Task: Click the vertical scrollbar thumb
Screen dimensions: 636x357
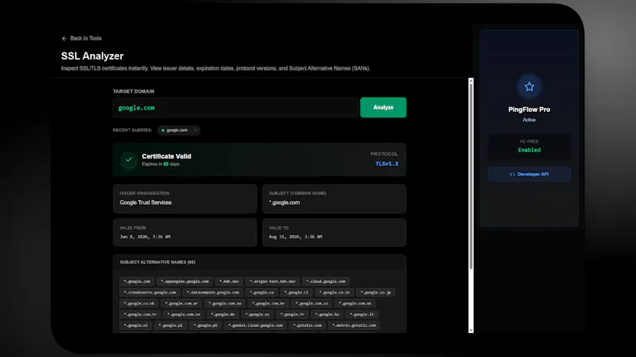Action: tap(471, 176)
